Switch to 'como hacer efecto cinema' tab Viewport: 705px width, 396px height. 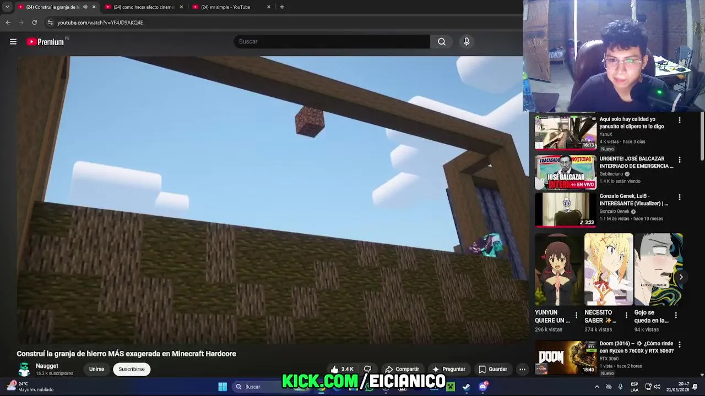tap(143, 7)
